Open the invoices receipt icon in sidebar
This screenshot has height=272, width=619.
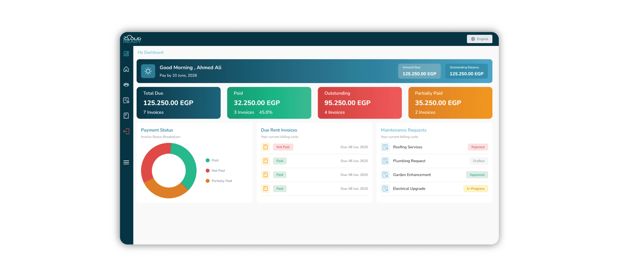[x=126, y=116]
